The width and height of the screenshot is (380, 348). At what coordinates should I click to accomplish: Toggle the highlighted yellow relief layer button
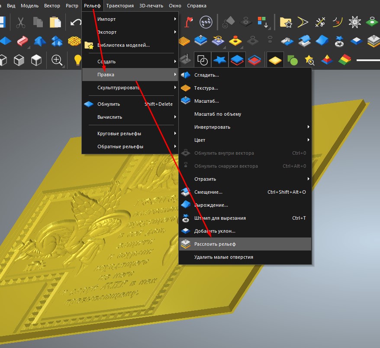click(275, 60)
